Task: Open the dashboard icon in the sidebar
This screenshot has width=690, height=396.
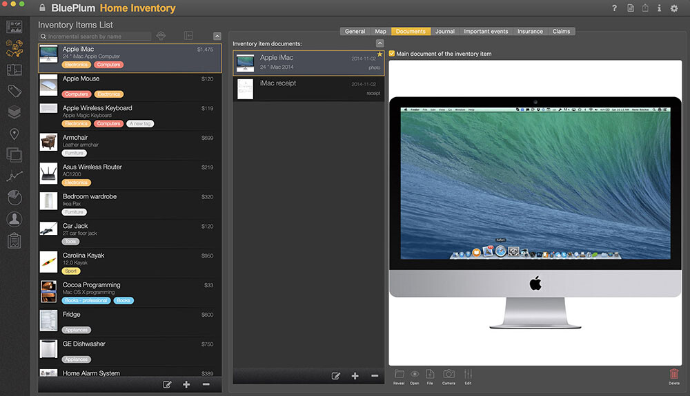Action: [14, 27]
